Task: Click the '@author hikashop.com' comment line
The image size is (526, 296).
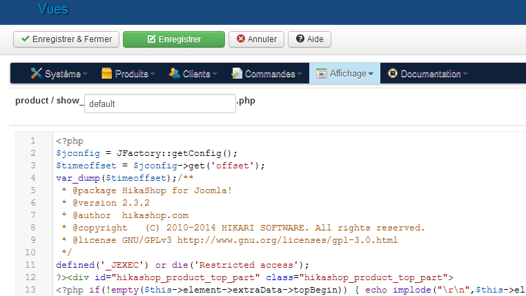Action: tap(125, 215)
